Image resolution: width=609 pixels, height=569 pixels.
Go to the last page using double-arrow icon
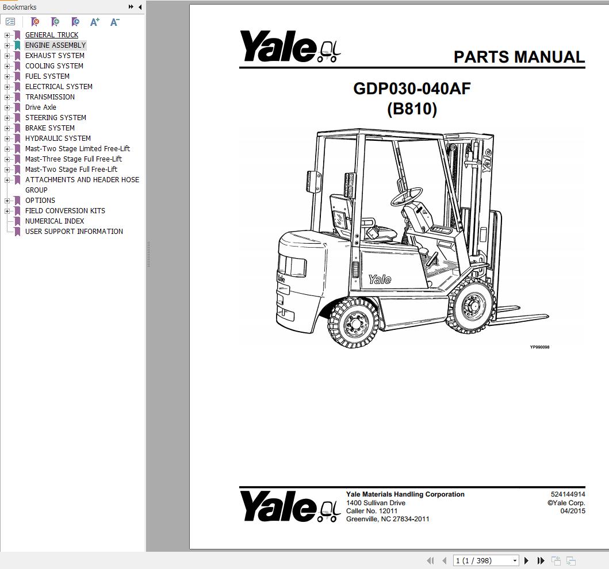[x=541, y=560]
